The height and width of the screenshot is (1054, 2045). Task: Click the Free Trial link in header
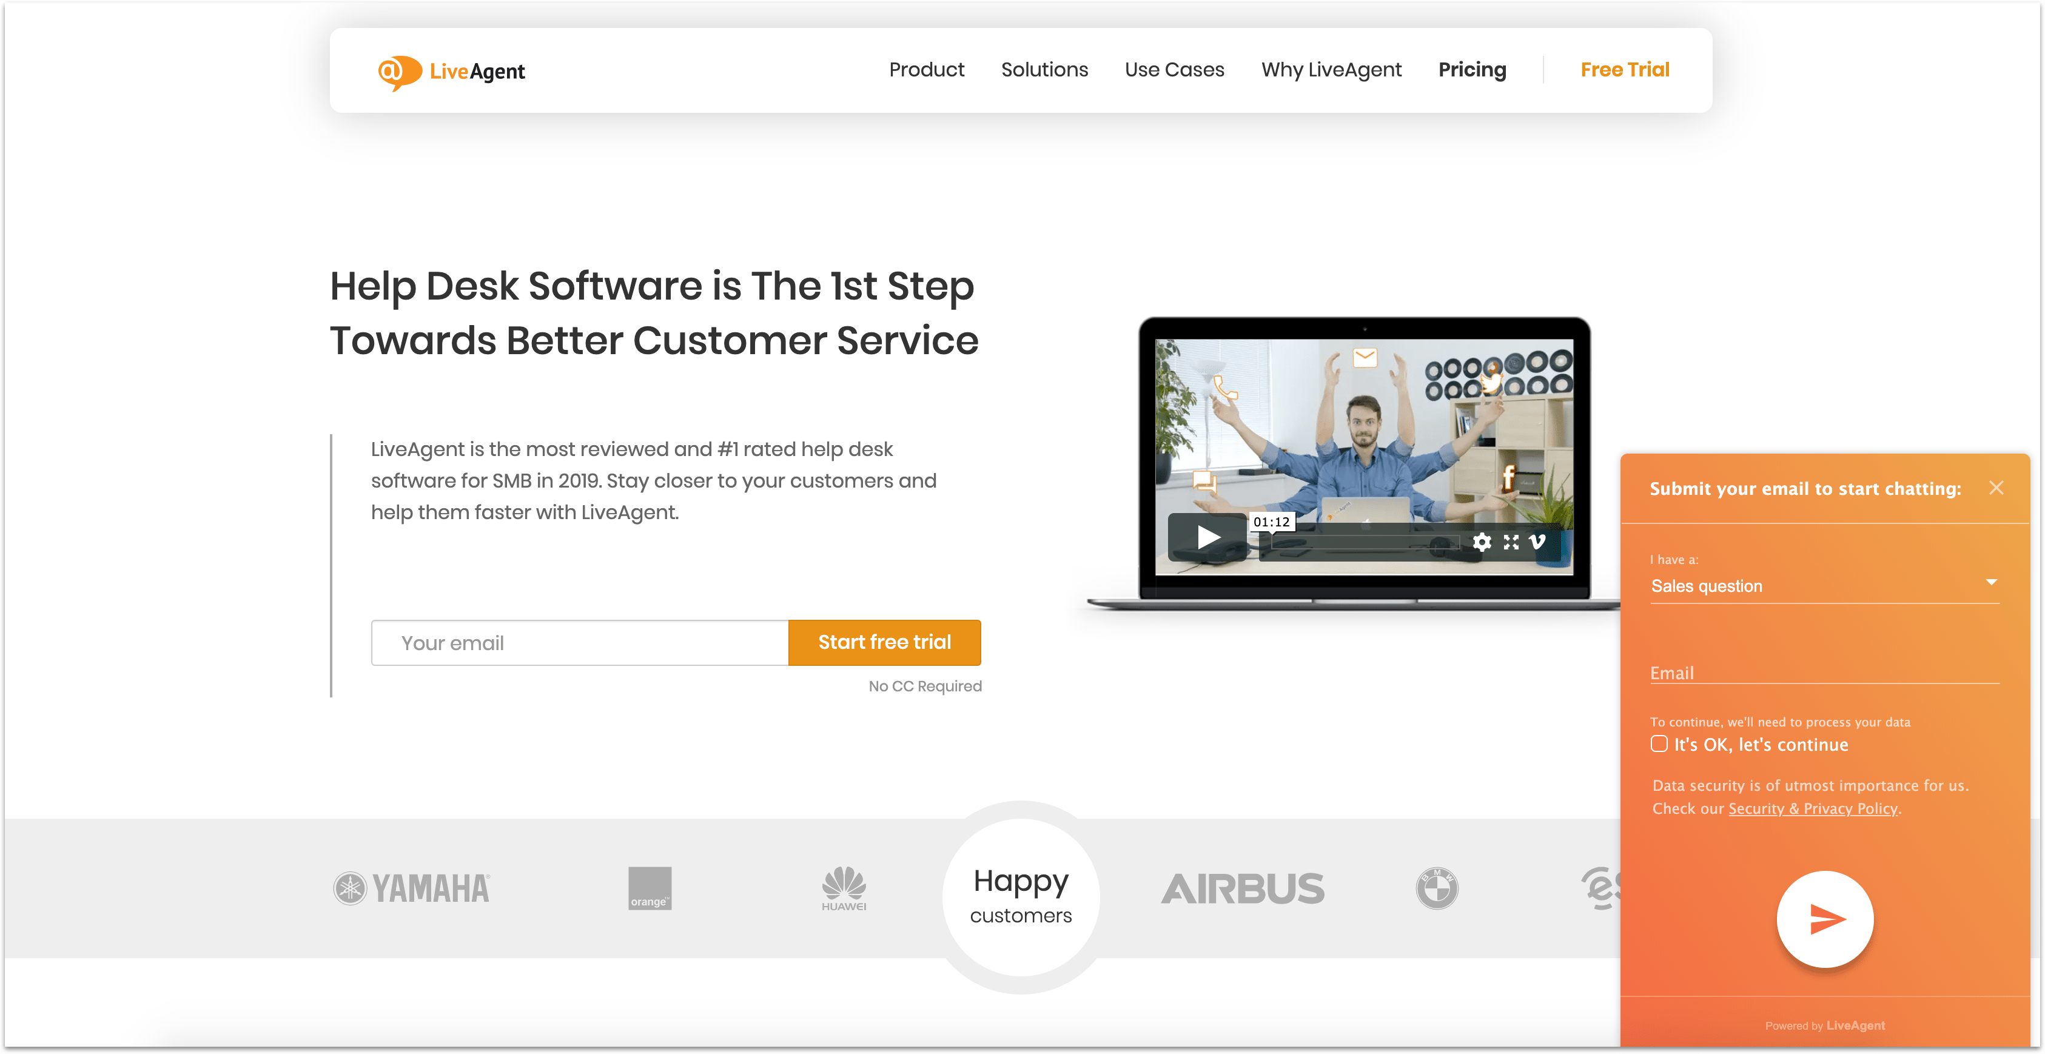point(1624,70)
